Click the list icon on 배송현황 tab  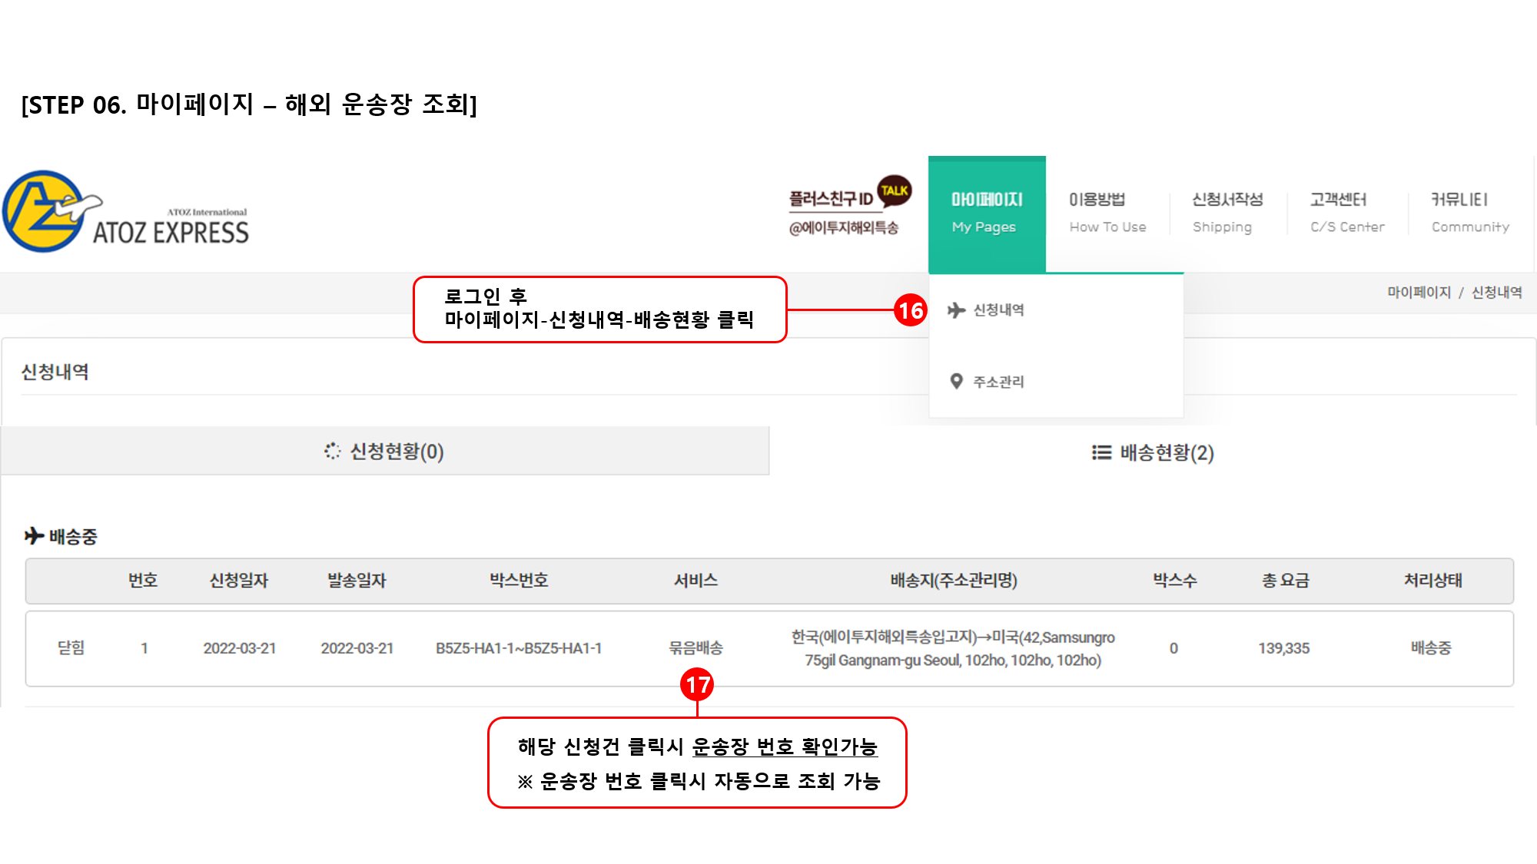coord(1101,453)
